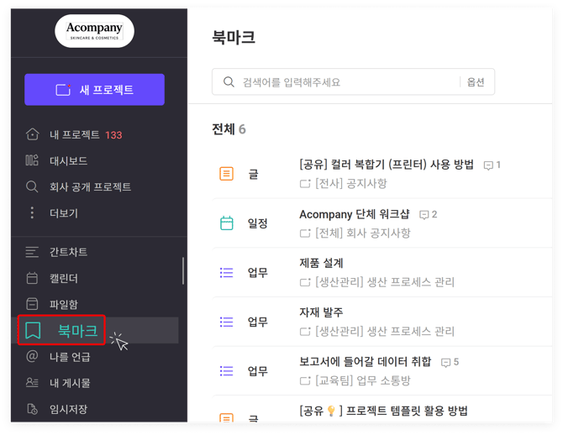Viewport: 563px width, 435px height.
Task: Click the new project button
Action: (94, 90)
